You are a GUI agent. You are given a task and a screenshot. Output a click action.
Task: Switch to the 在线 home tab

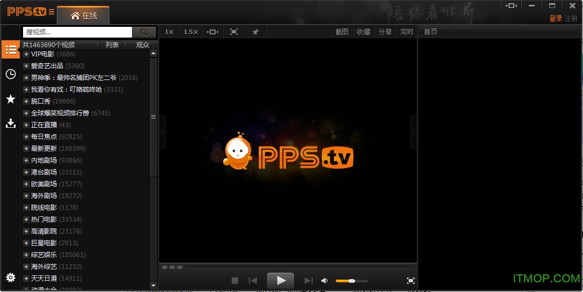tap(83, 16)
